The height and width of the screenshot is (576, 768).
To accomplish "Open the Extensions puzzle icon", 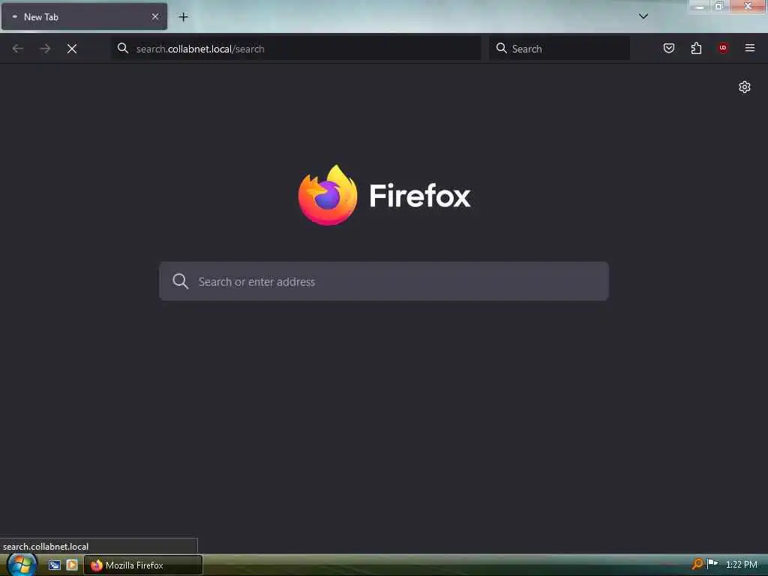I will coord(696,48).
